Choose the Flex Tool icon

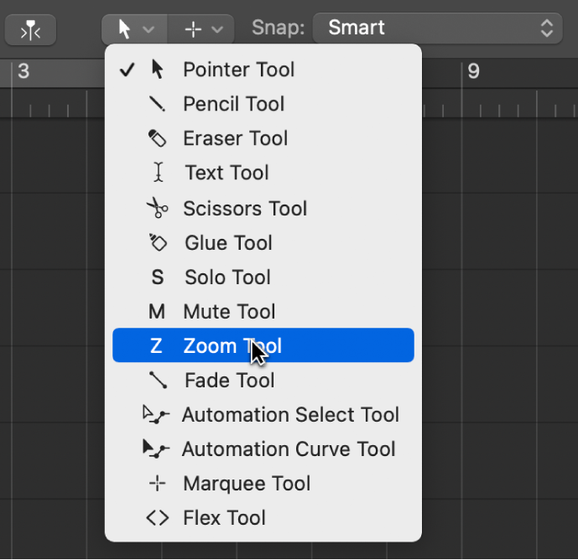click(157, 518)
